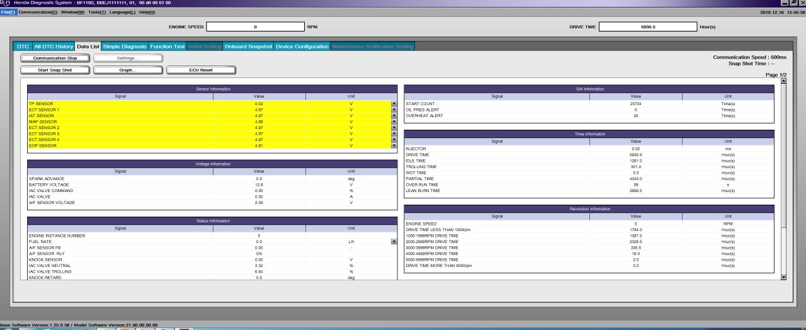This screenshot has height=330, width=806.
Task: Open FUEL RATE unit dropdown
Action: pos(394,242)
